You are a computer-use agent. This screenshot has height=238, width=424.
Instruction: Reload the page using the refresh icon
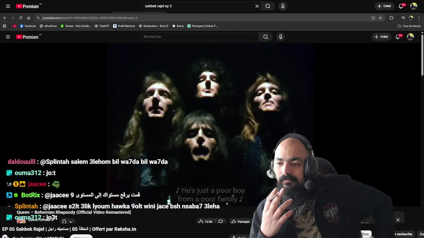click(x=21, y=18)
